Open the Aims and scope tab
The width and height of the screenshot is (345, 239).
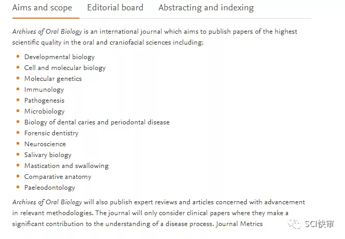[x=42, y=8]
